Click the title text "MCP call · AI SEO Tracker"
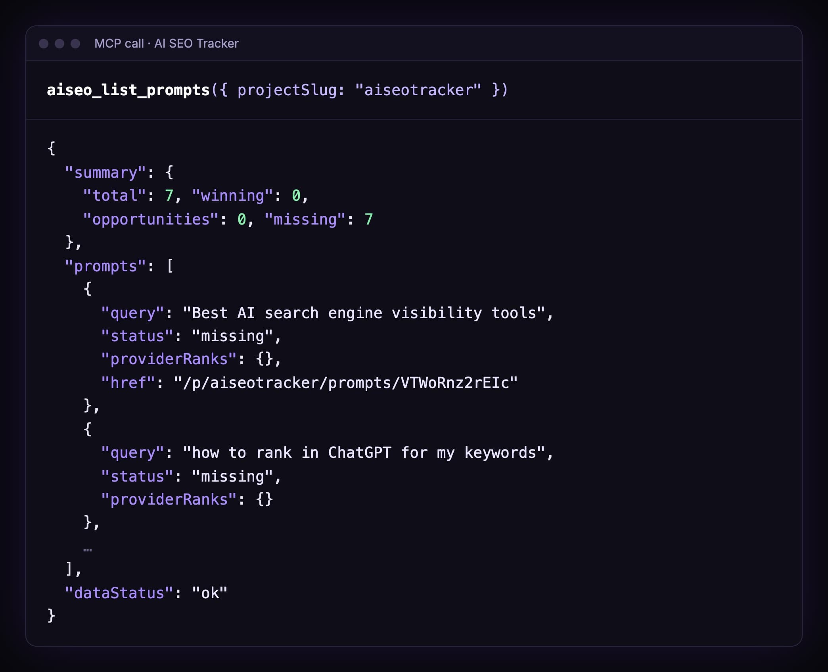 tap(167, 43)
